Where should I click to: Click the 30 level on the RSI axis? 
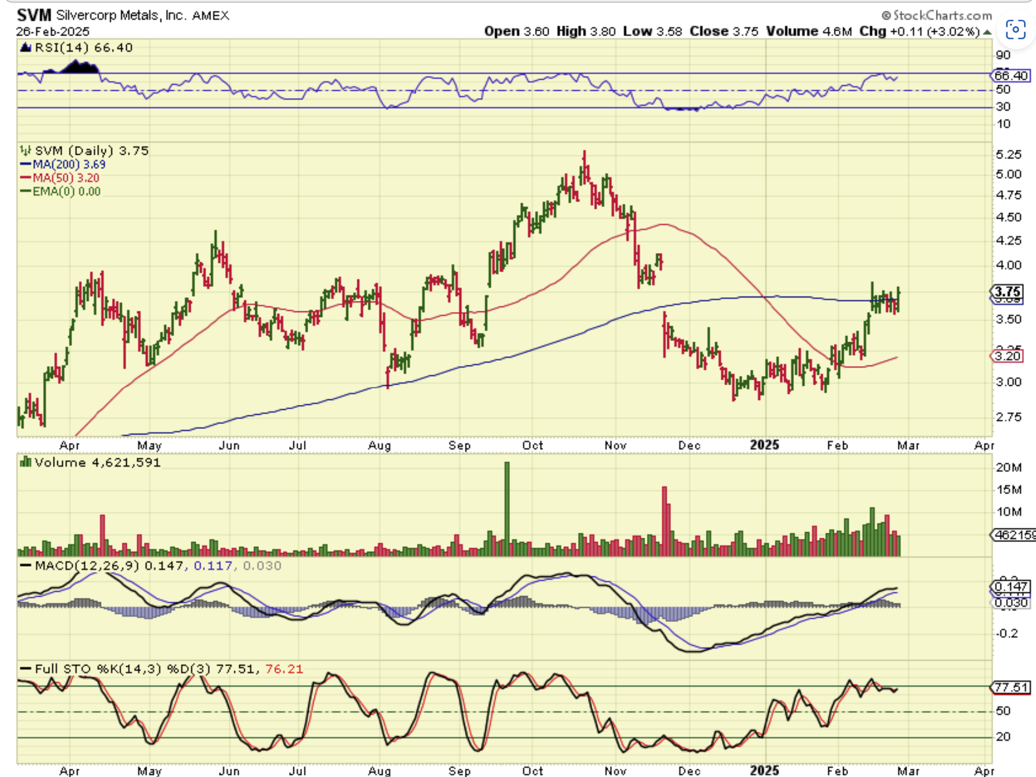pyautogui.click(x=1003, y=107)
